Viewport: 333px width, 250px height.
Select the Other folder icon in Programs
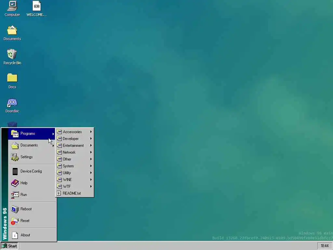coord(59,159)
